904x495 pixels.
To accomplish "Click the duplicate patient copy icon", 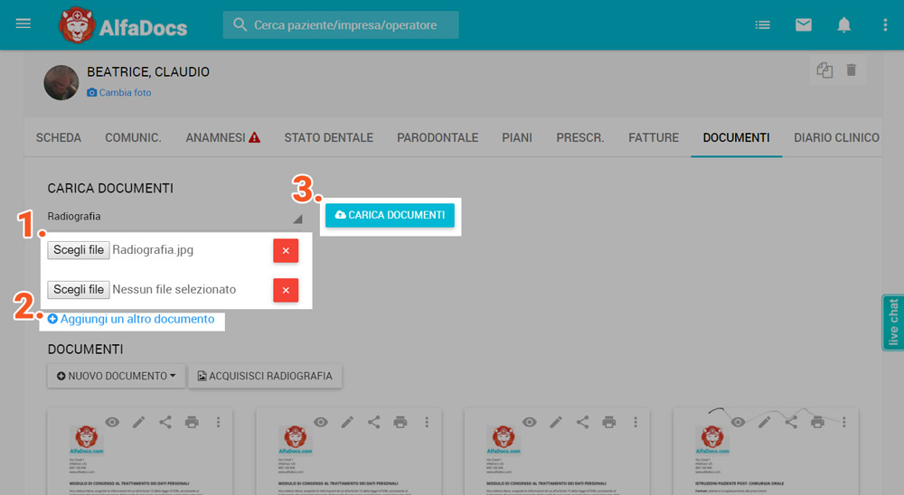I will coord(824,70).
